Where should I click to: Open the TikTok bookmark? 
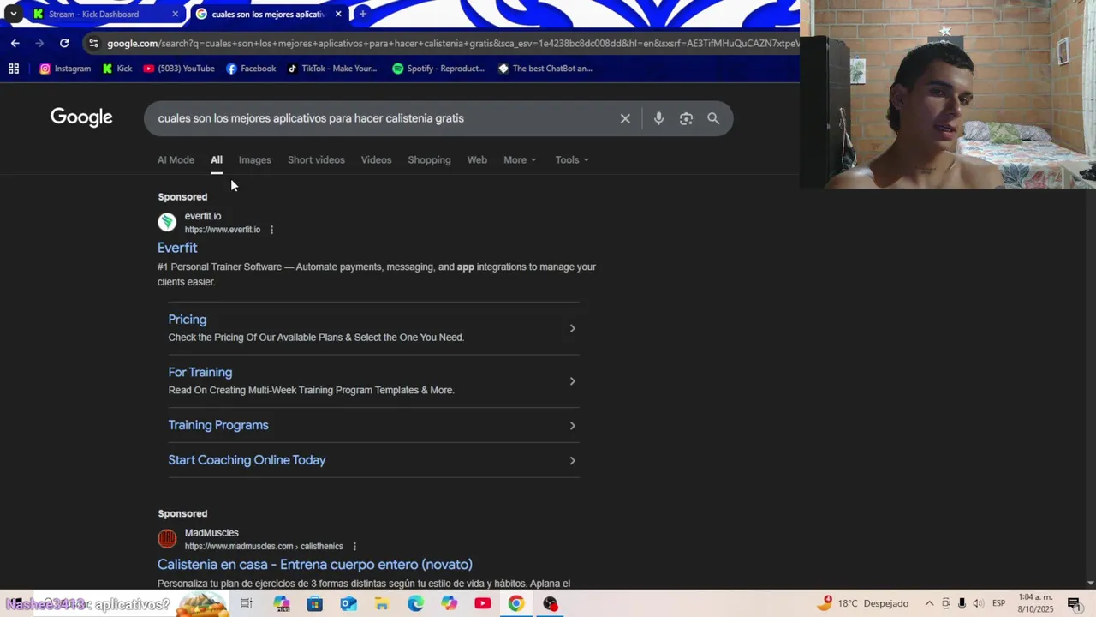pos(332,69)
